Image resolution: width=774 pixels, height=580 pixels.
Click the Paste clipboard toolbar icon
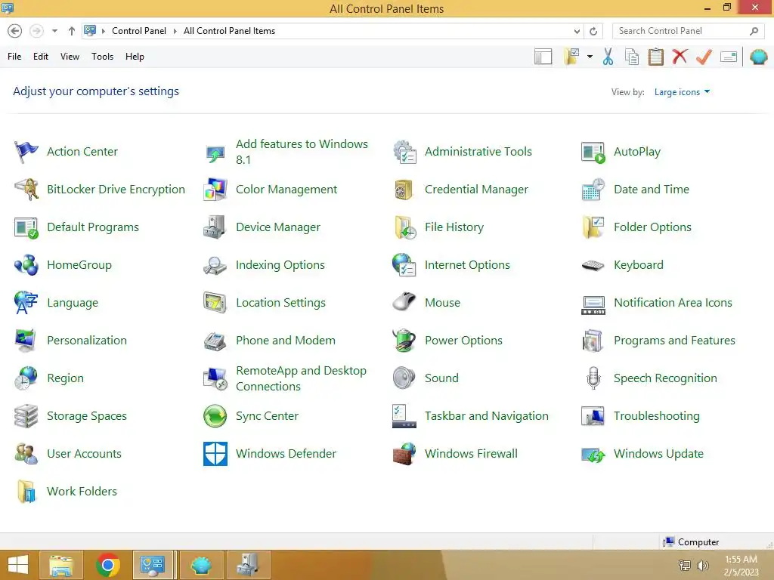click(x=655, y=57)
